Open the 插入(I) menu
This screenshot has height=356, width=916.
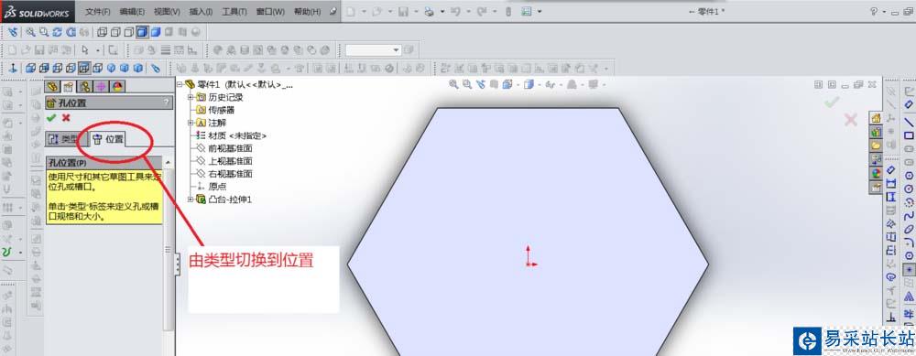click(201, 12)
